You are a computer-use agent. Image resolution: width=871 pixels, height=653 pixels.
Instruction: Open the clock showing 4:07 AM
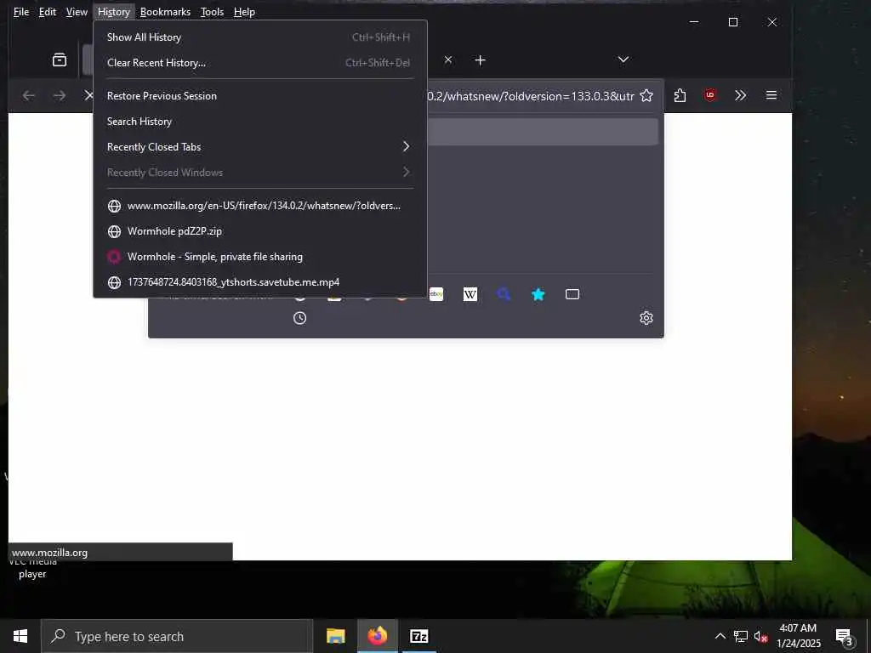click(x=798, y=636)
